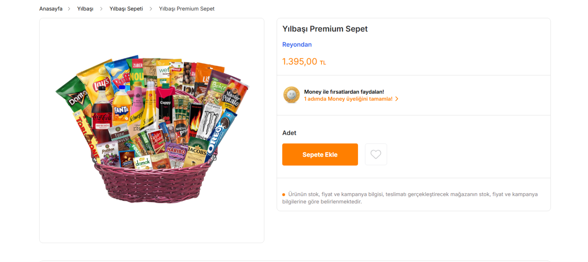Go to Anasayfa via breadcrumb
The image size is (588, 262).
[51, 9]
